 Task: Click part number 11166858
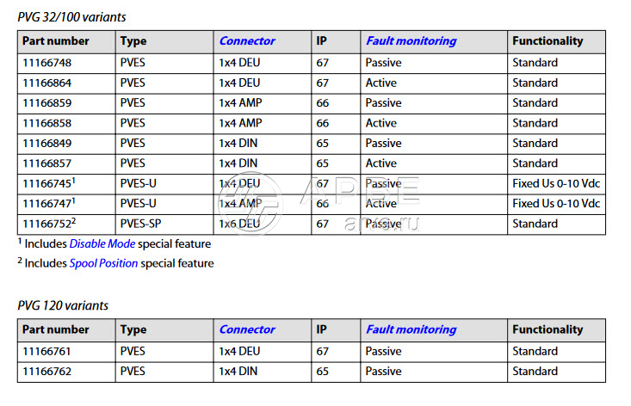pyautogui.click(x=48, y=123)
